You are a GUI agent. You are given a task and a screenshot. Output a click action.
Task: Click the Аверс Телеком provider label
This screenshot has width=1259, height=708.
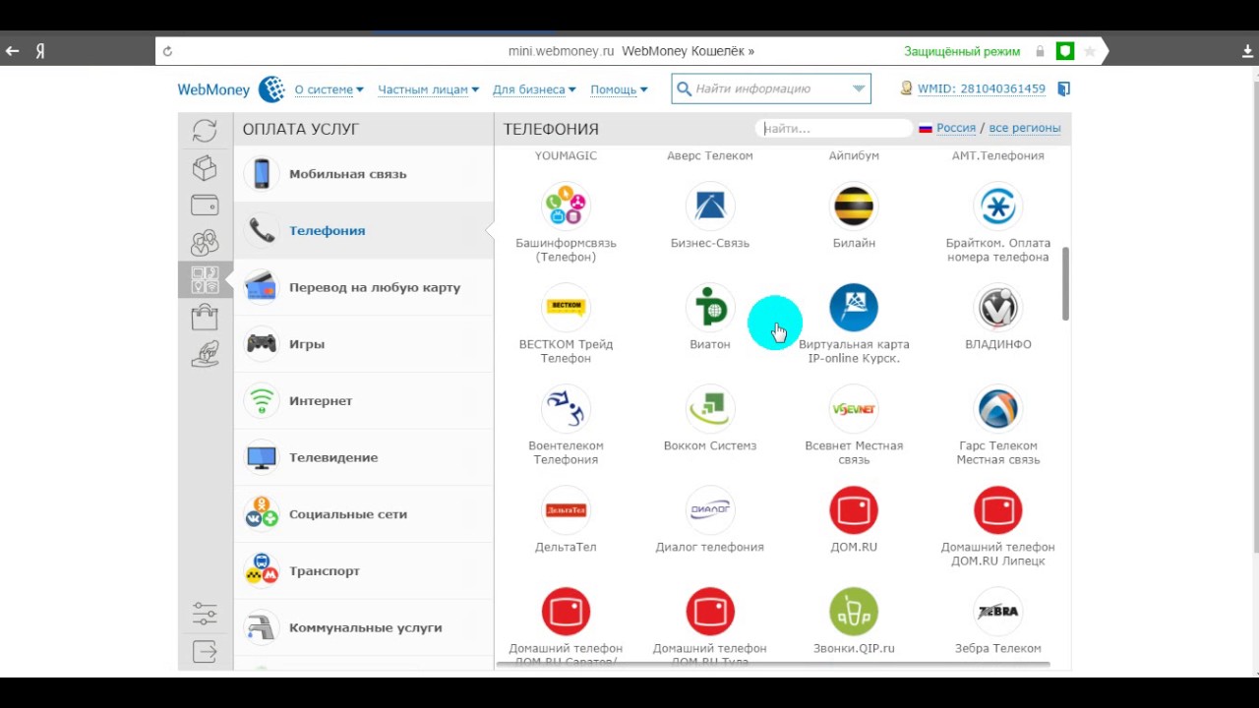point(710,155)
